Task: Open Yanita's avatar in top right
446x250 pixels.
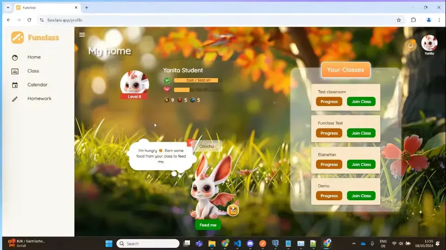Action: (x=429, y=43)
